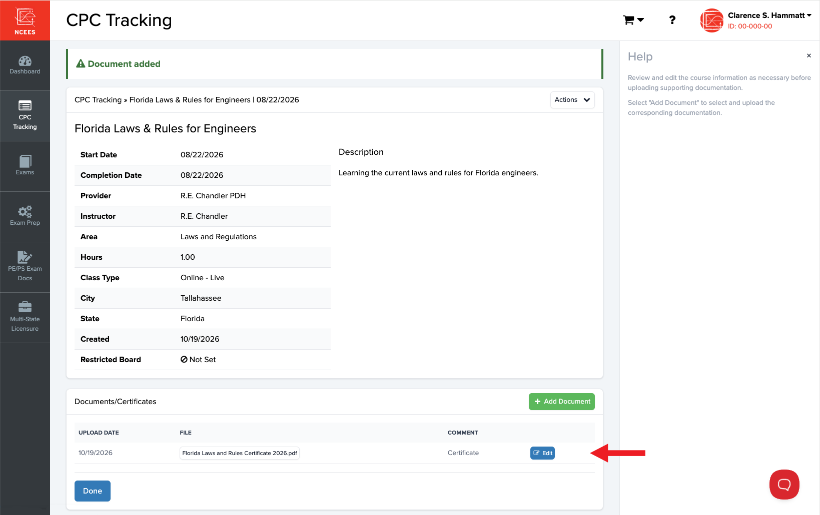
Task: Click the ID: 00-000-00 text
Action: pyautogui.click(x=750, y=26)
